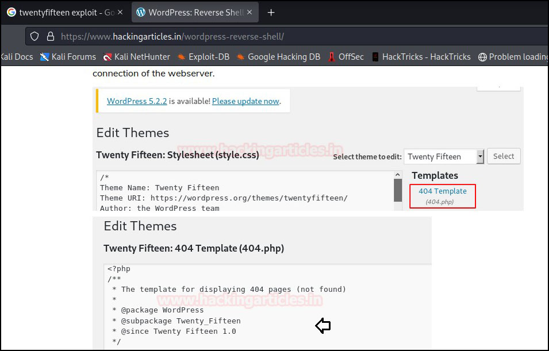Viewport: 549px width, 351px height.
Task: Close the twentyfifteen exploit tab
Action: click(x=120, y=12)
